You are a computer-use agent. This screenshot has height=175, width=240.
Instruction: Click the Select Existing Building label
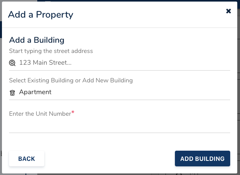click(x=71, y=80)
